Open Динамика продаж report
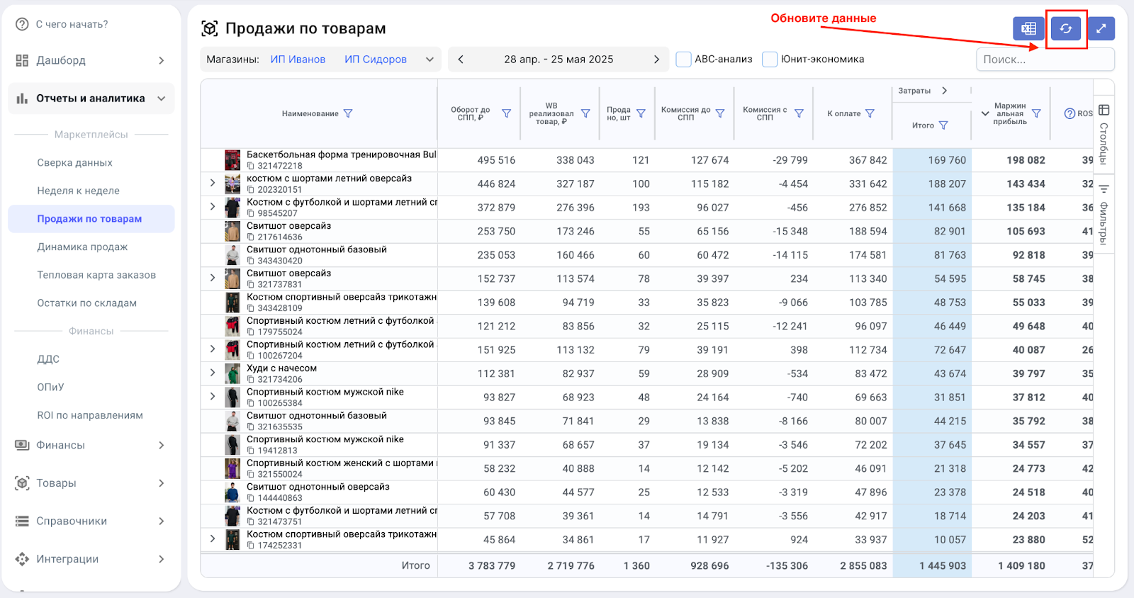Screen dimensions: 1134x598 [x=82, y=247]
